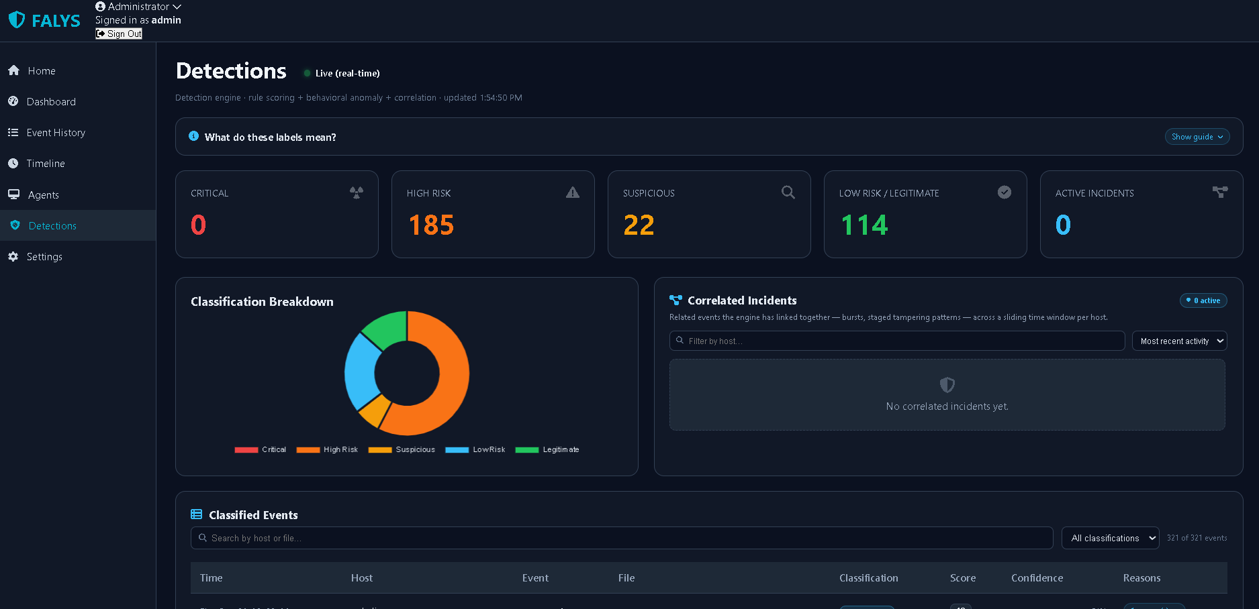The width and height of the screenshot is (1259, 609).
Task: Click the Home house icon in sidebar
Action: (x=13, y=70)
